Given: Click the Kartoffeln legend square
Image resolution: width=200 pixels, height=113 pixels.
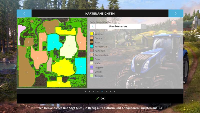Looking at the screenshot, I should click(92, 50).
